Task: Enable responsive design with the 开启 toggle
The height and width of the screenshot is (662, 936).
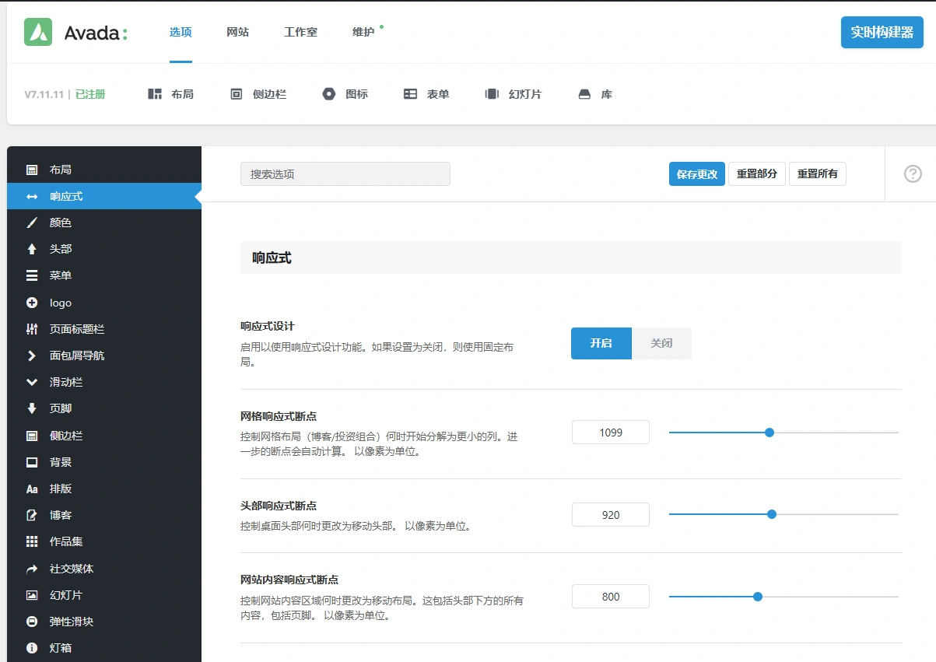Action: click(x=601, y=343)
